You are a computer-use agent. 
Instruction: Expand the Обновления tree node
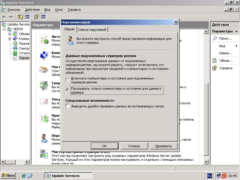click(10, 34)
